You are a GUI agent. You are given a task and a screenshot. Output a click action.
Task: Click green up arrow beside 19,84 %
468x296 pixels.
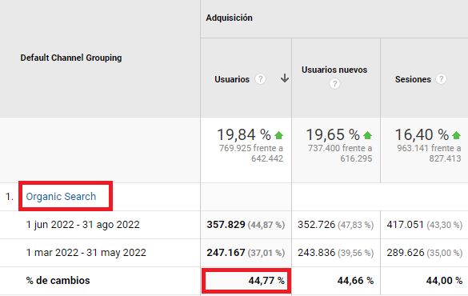pos(278,135)
